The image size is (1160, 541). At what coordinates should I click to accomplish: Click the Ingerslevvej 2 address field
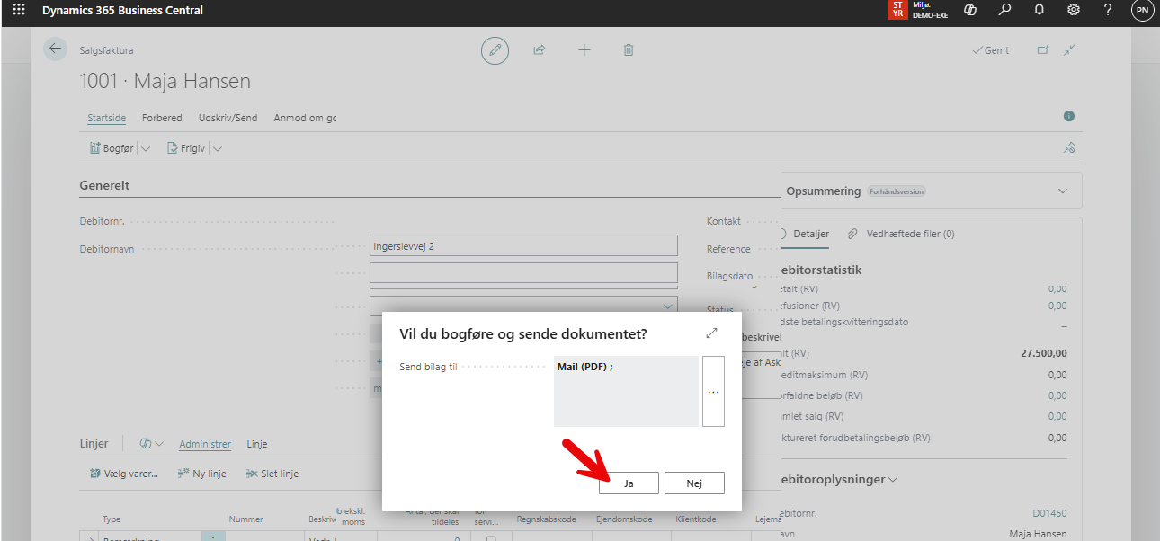pyautogui.click(x=523, y=245)
